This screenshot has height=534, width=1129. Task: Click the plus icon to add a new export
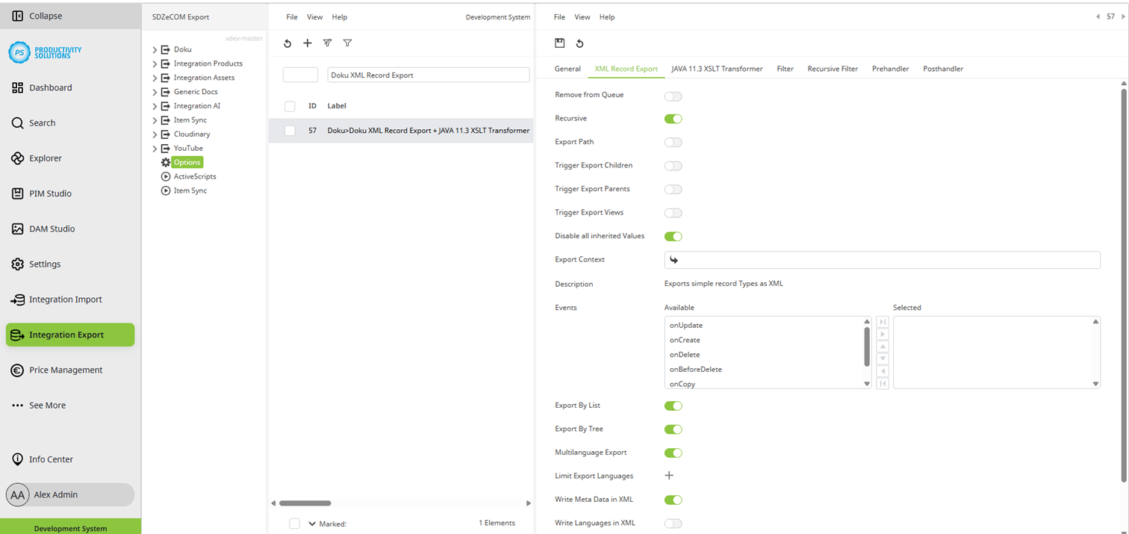(x=307, y=43)
